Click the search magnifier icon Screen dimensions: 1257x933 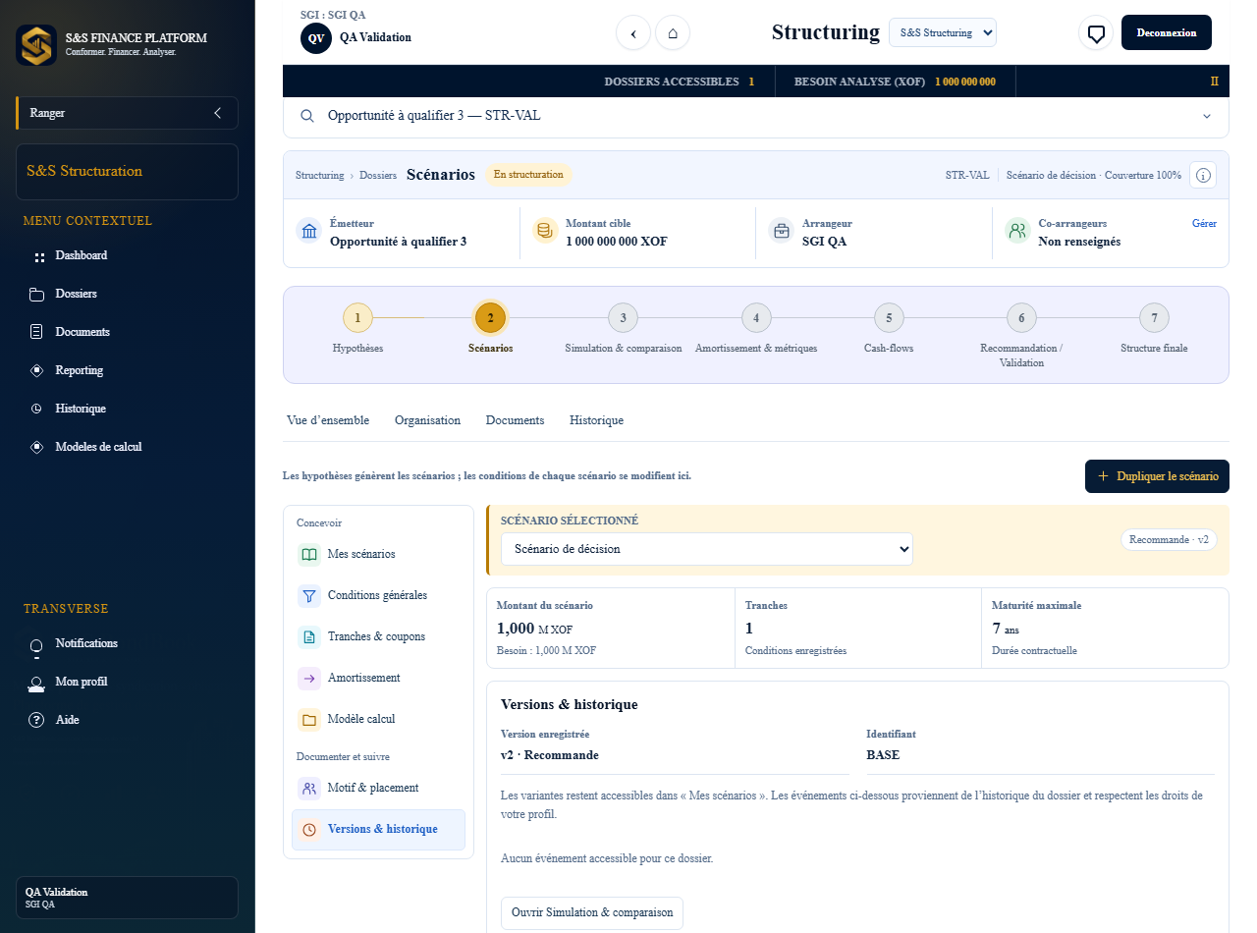pyautogui.click(x=308, y=116)
